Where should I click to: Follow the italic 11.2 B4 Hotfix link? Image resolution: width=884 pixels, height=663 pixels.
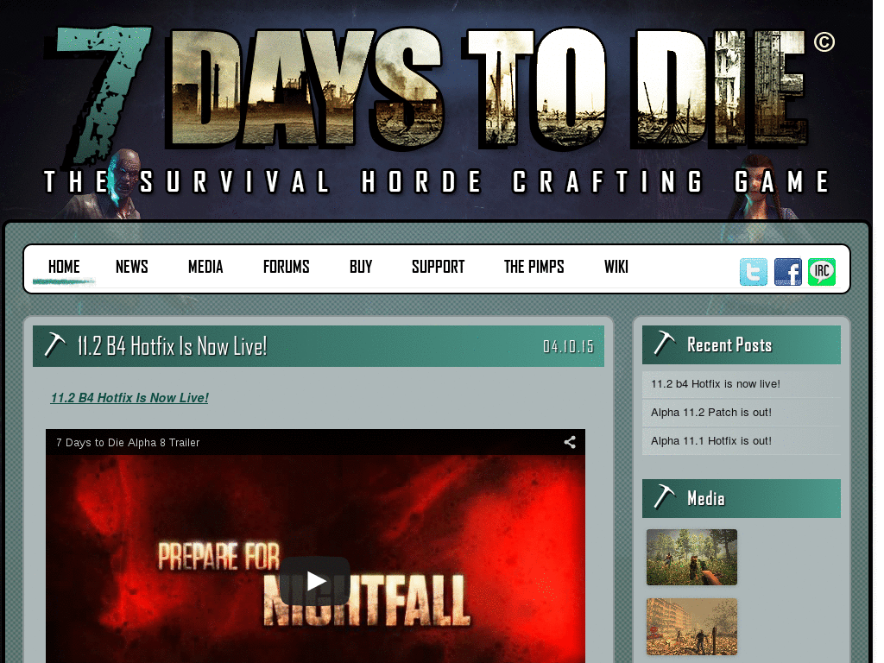tap(129, 397)
